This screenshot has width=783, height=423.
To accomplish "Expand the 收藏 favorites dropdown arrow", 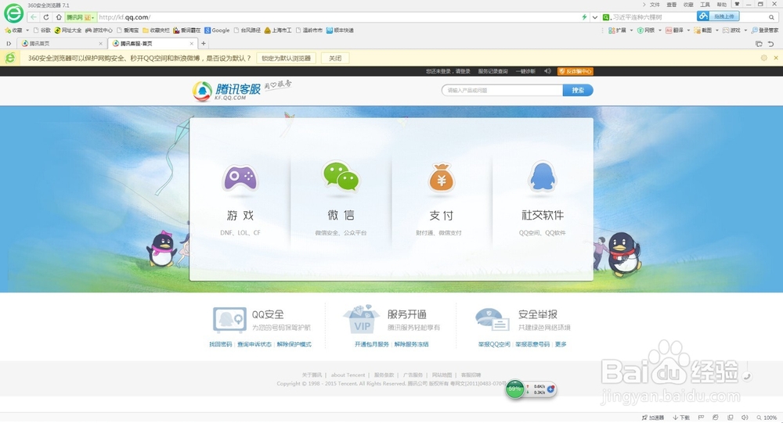I will coord(27,30).
